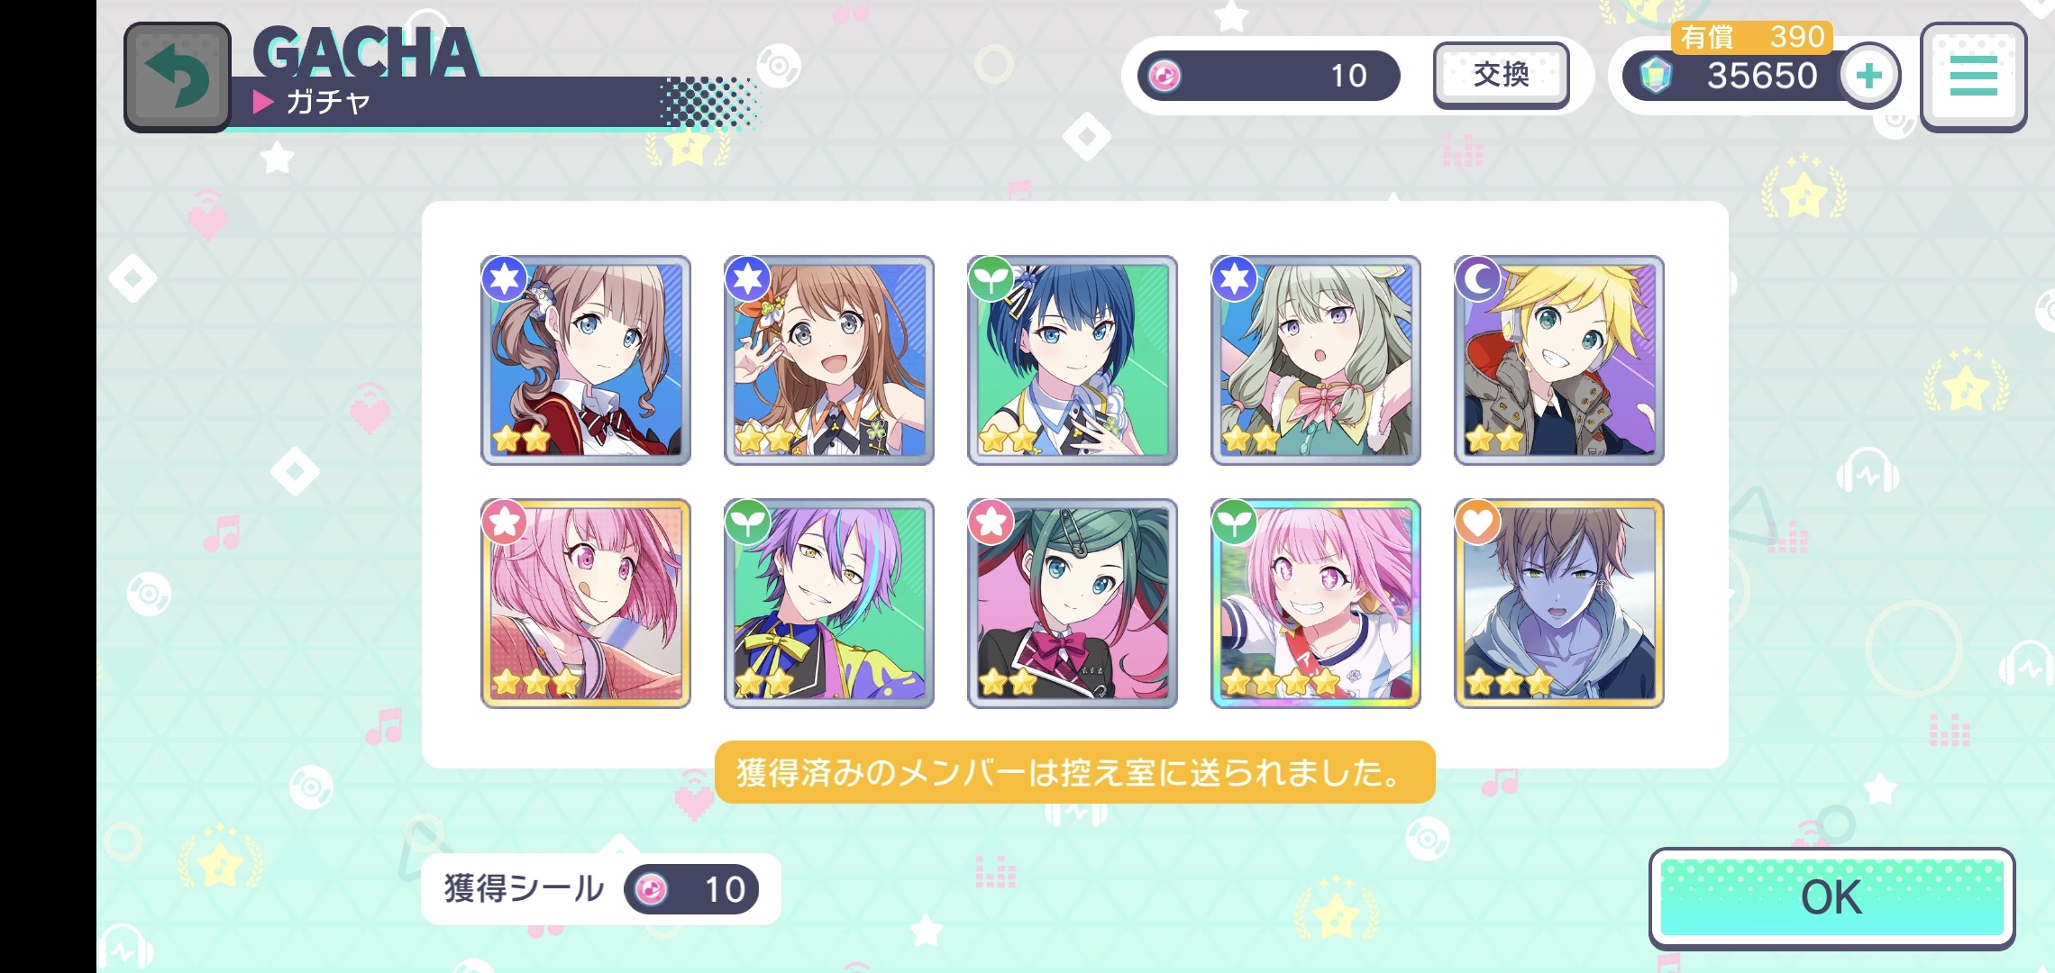Confirm results with the OK button
The height and width of the screenshot is (973, 2055).
tap(1831, 897)
